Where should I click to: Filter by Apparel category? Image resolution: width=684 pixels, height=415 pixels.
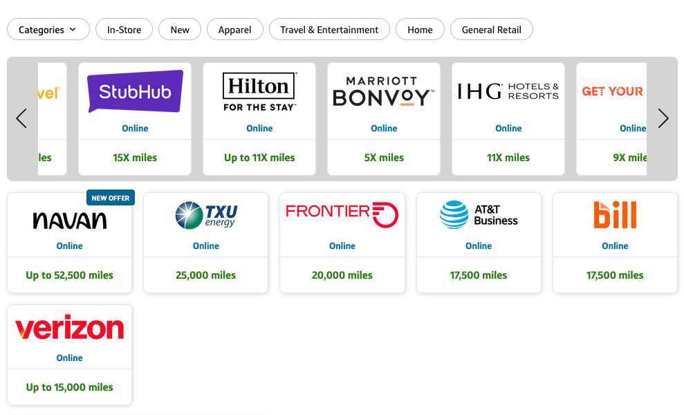(234, 30)
